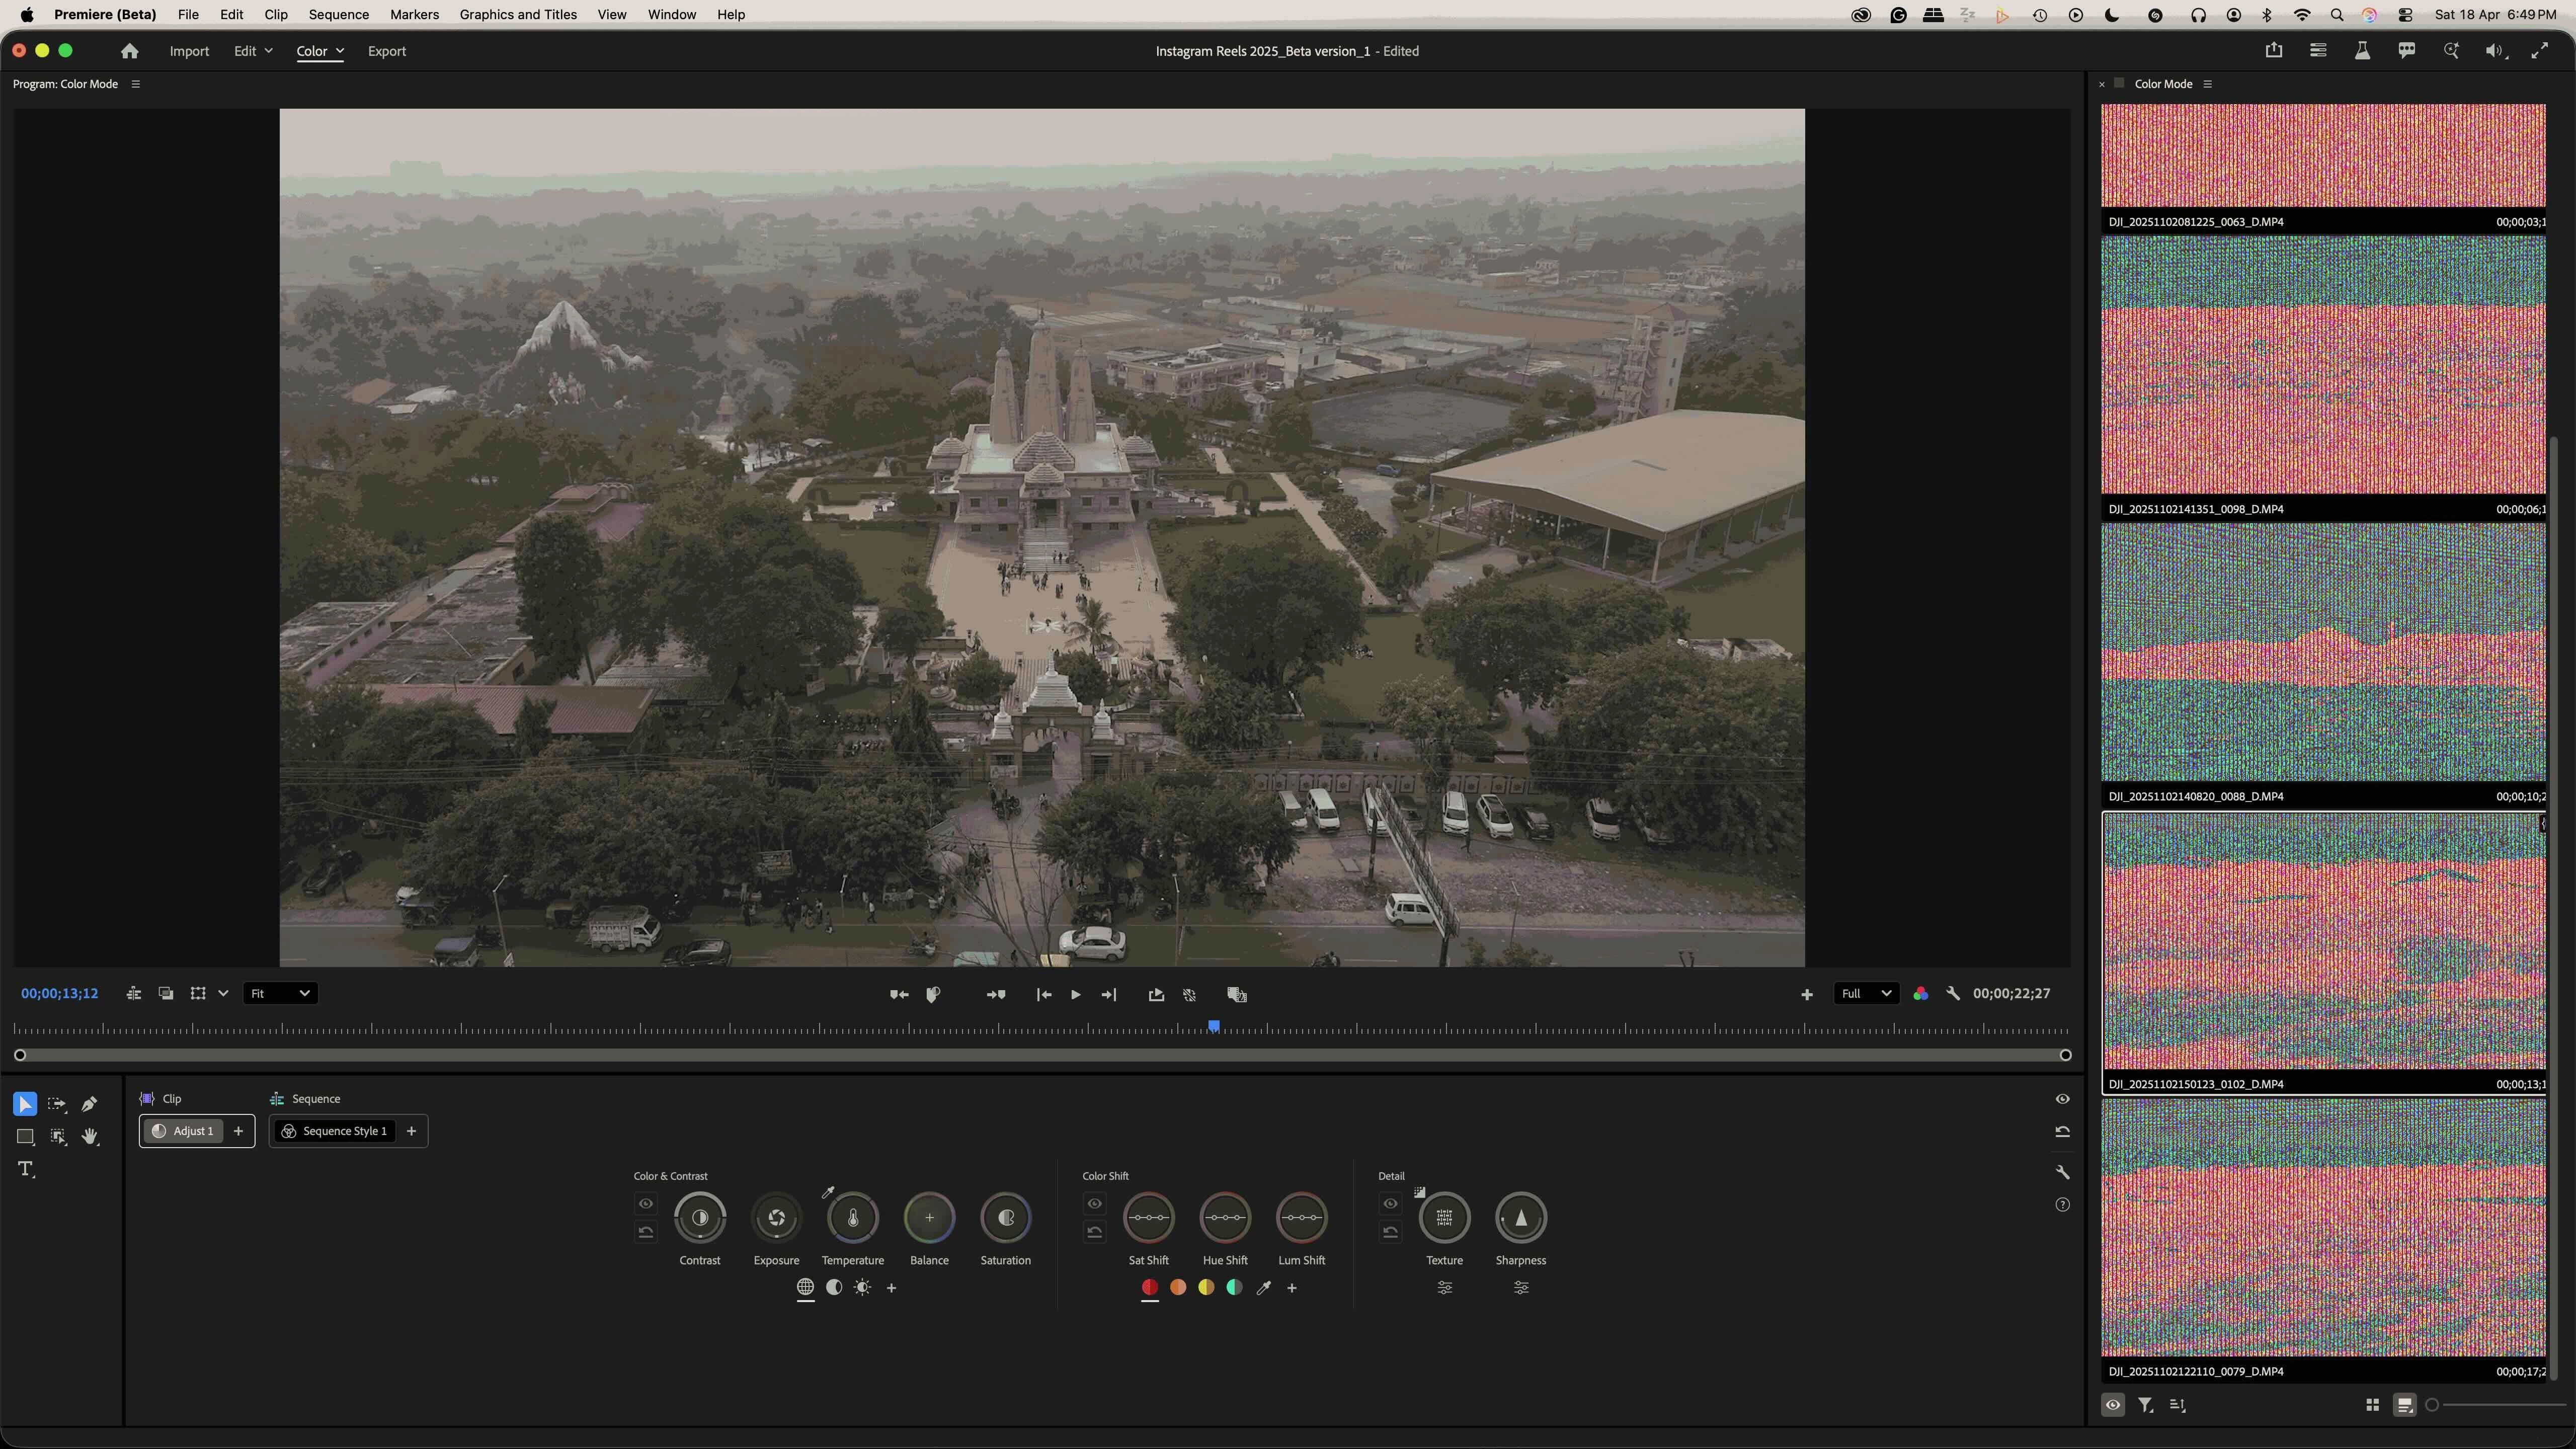Select the Hand tool
Viewport: 2576px width, 1449px height.
pyautogui.click(x=90, y=1137)
